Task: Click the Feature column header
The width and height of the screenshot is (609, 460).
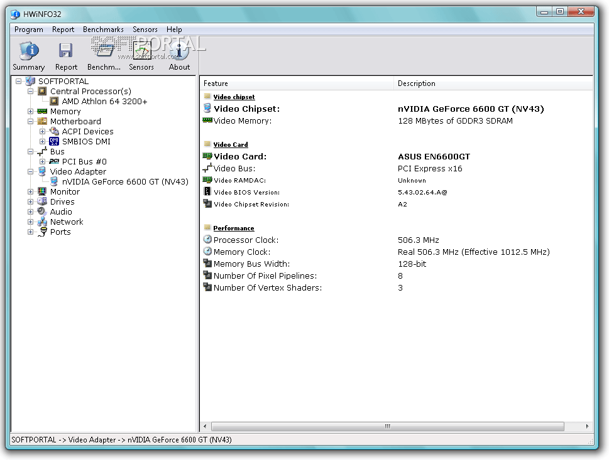Action: pyautogui.click(x=297, y=83)
